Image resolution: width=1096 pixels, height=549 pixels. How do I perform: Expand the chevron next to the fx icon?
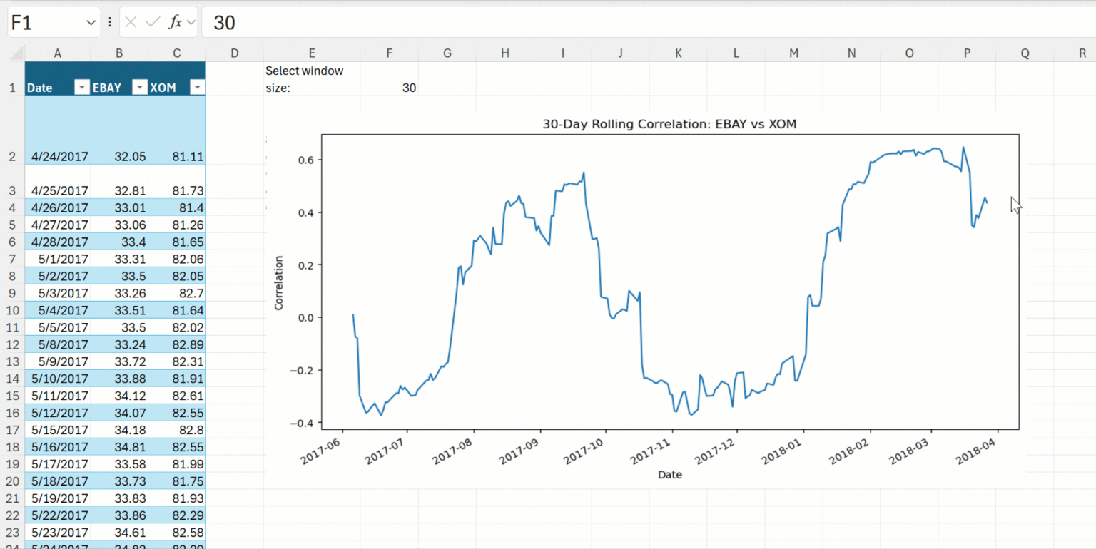[191, 22]
